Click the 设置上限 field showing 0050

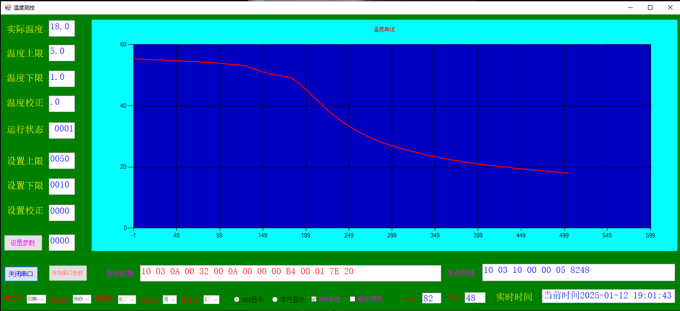click(x=62, y=161)
